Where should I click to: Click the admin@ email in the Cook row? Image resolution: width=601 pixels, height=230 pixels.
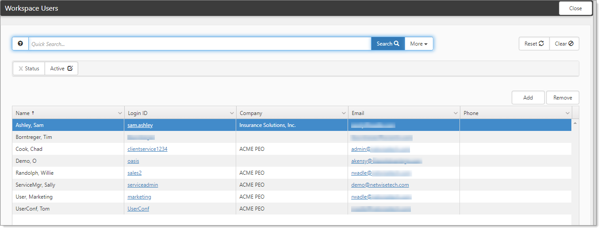[x=380, y=149]
